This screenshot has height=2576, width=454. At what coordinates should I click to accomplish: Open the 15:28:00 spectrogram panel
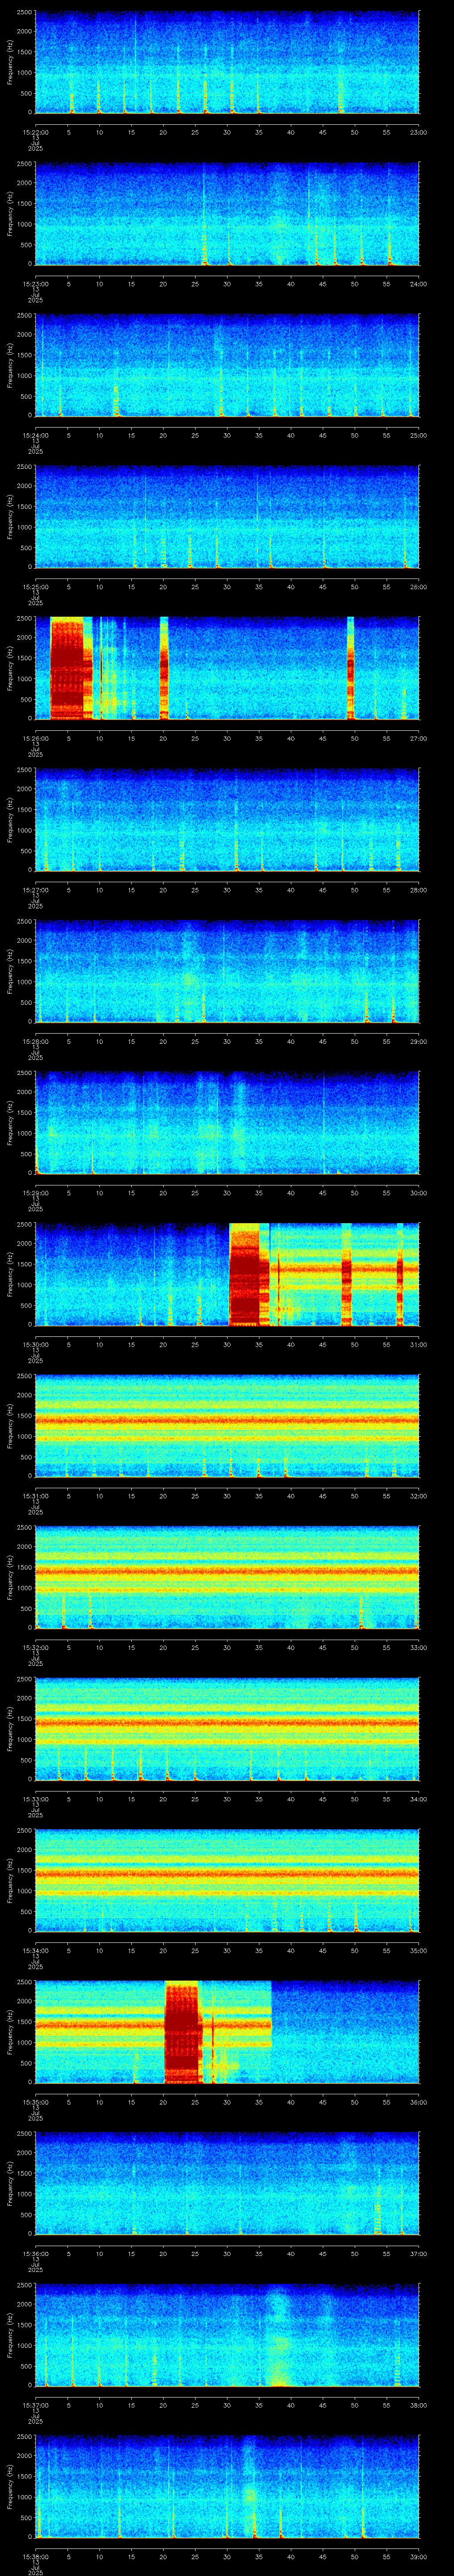[x=227, y=971]
